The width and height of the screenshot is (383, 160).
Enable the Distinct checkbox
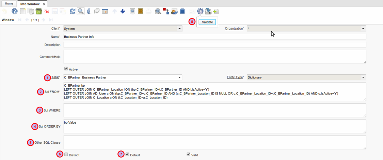click(66, 154)
